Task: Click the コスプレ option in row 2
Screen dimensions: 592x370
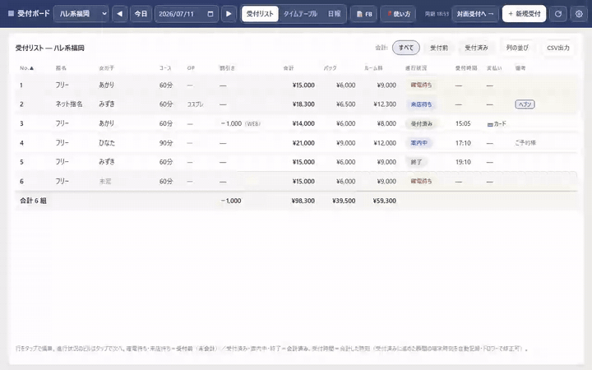Action: 195,104
